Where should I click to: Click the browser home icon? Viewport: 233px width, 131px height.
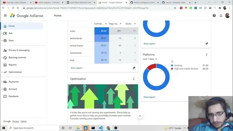tap(18, 8)
